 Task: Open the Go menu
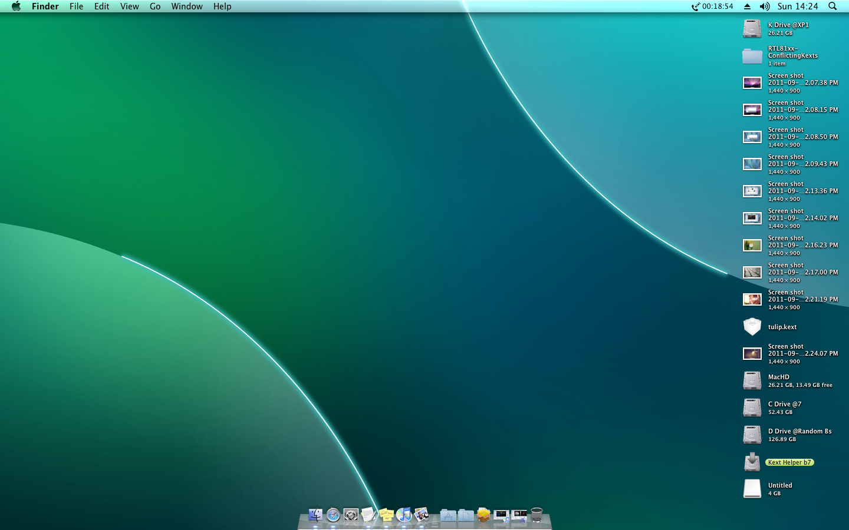[155, 6]
